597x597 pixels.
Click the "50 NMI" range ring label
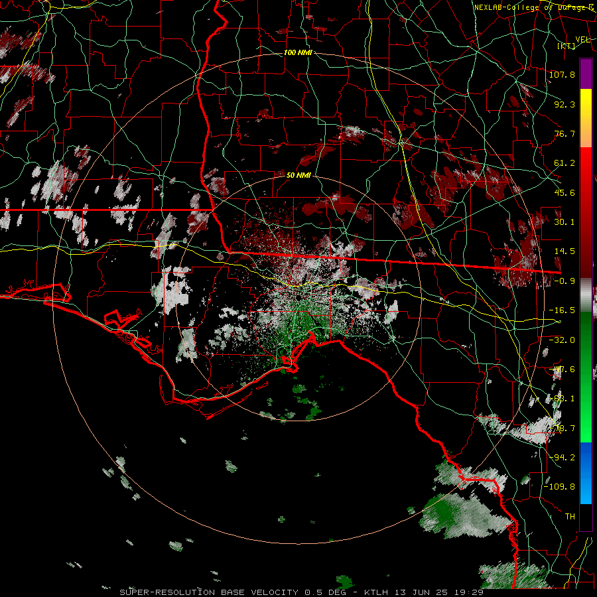coord(298,175)
